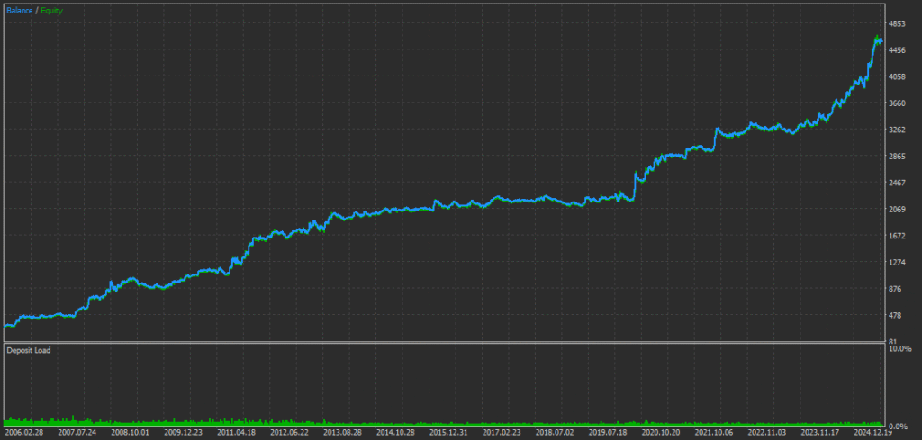Click the 2018.07.02 date label

tap(555, 433)
